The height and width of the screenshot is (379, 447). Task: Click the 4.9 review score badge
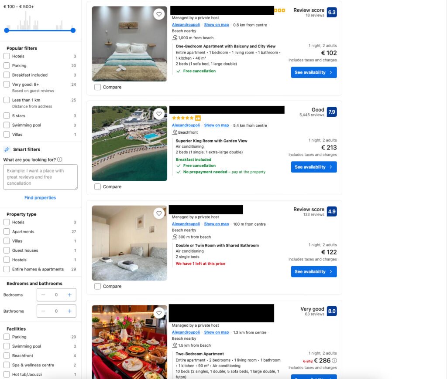click(332, 211)
